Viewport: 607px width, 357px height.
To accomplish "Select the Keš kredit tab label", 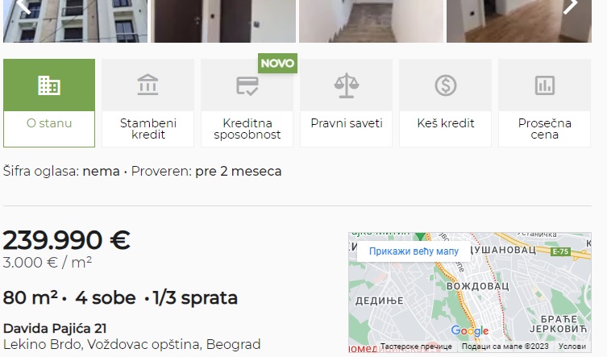I will (446, 123).
